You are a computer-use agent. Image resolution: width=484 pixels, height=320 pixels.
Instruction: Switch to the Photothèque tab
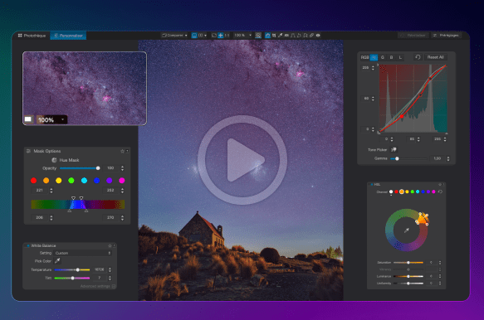(32, 36)
